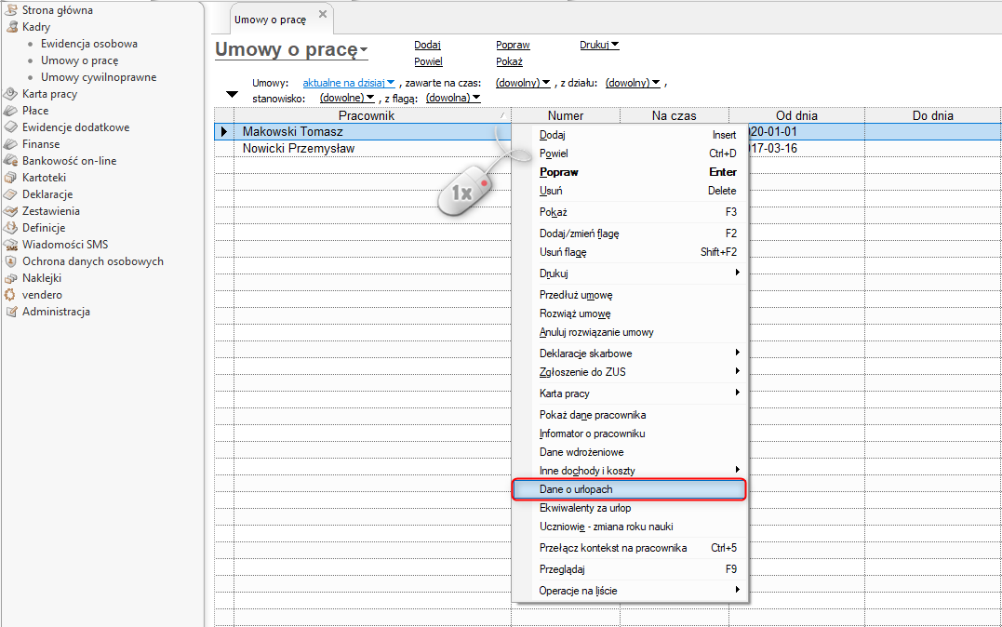
Task: Click the Administracja icon in sidebar
Action: coord(10,312)
